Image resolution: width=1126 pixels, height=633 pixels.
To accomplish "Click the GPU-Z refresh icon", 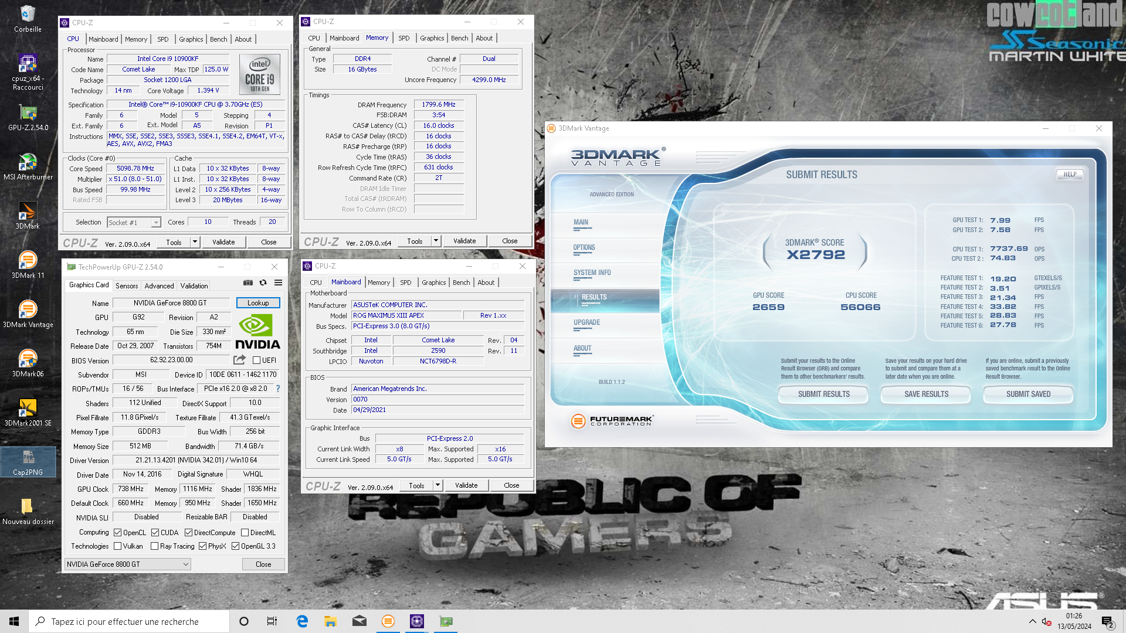I will pyautogui.click(x=263, y=283).
